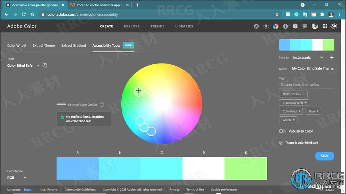Screen dimensions: 346x194
Task: Open the Terms of Use link
Action: pos(195,189)
